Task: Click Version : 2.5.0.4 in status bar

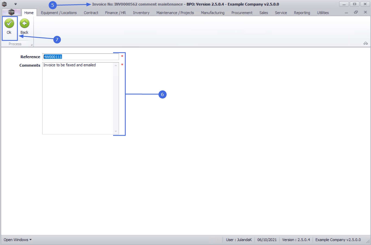Action: [x=296, y=240]
